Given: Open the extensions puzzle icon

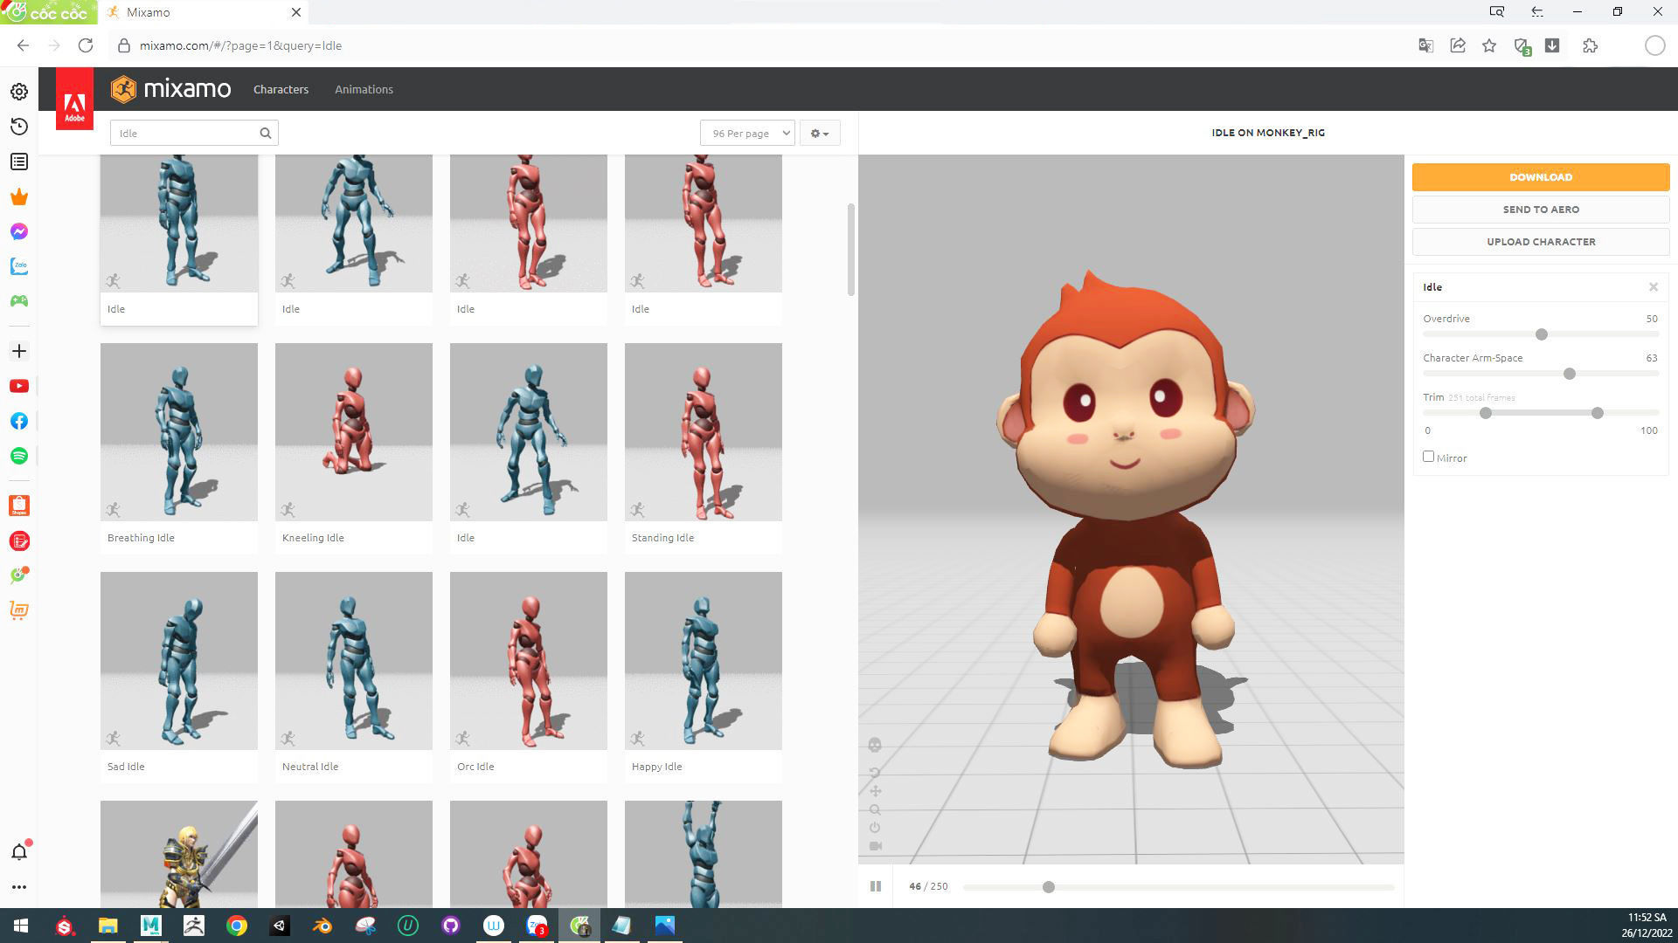Looking at the screenshot, I should coord(1590,45).
